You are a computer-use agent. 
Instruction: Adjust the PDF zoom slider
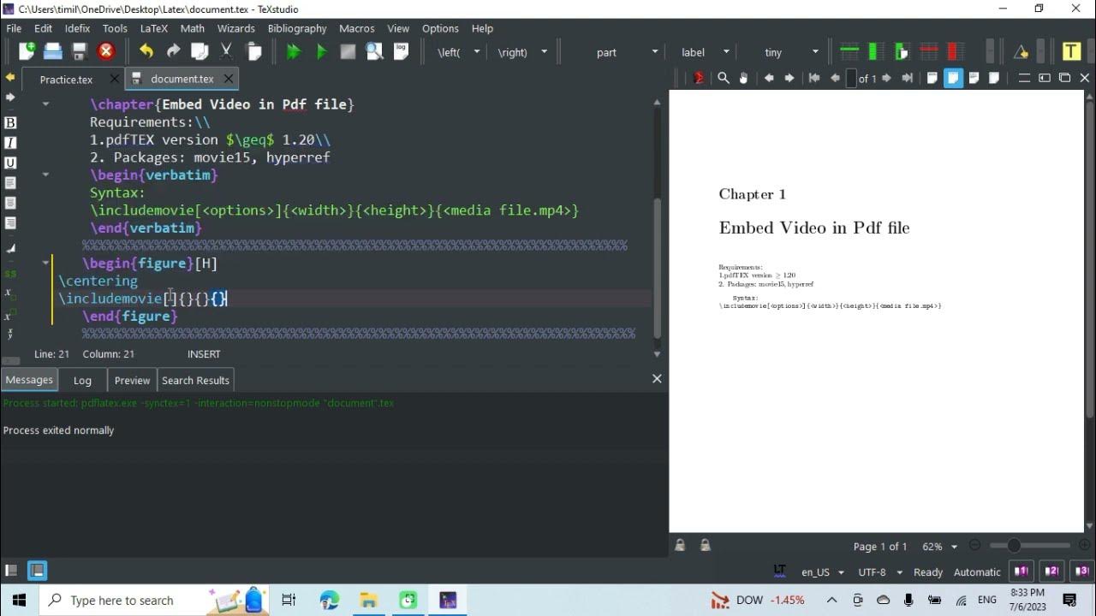coord(1031,546)
